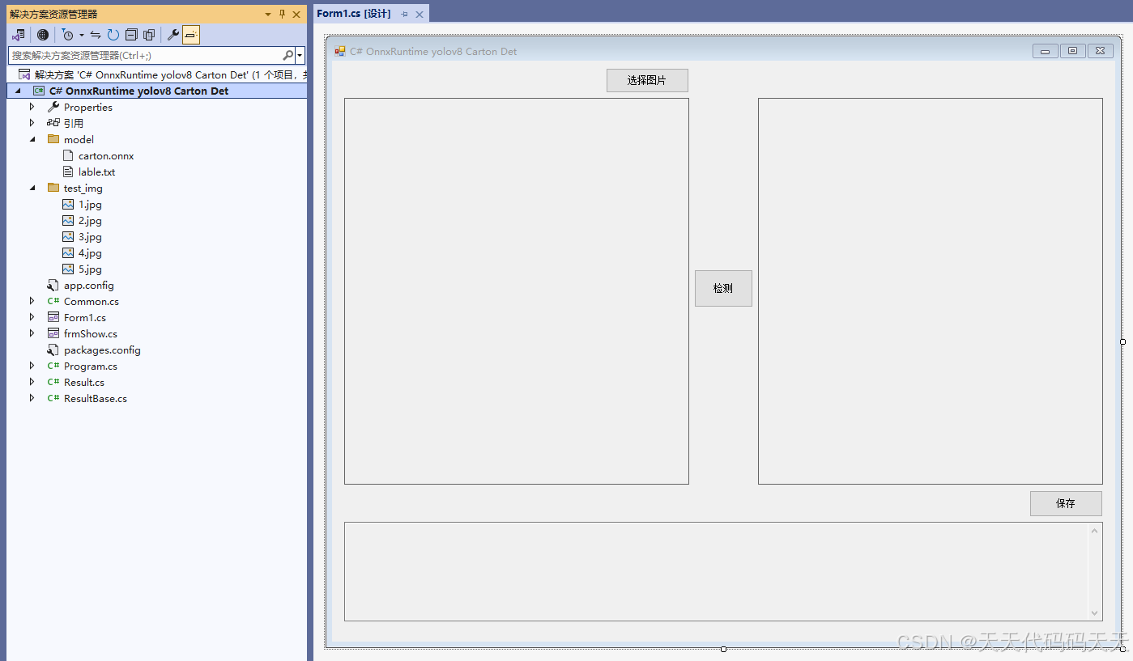Click the refresh icon in Solution Explorer
The width and height of the screenshot is (1133, 661).
click(113, 35)
